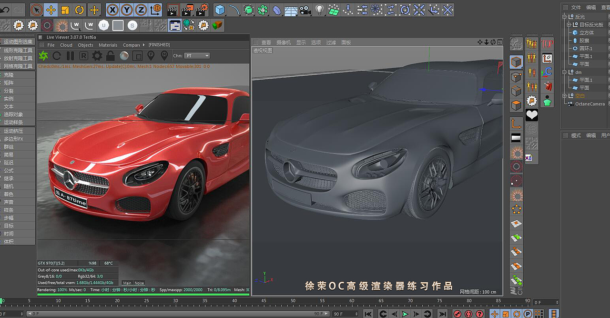Image resolution: width=610 pixels, height=318 pixels.
Task: Select 立方体 object in object manager
Action: tap(587, 32)
